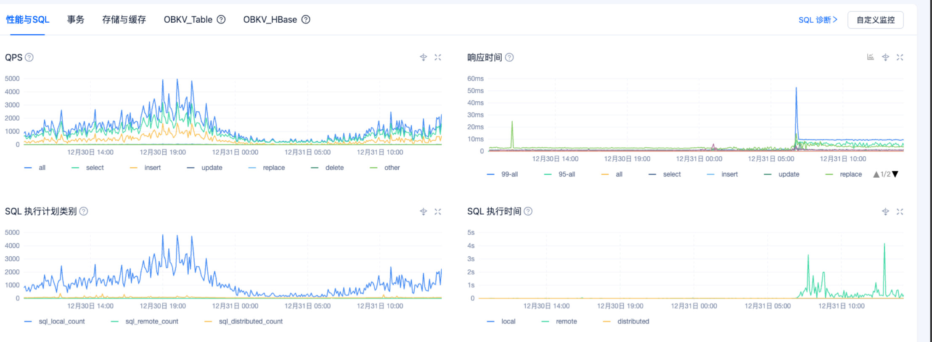This screenshot has height=342, width=932.
Task: Click the 自定义监控 button
Action: [875, 20]
